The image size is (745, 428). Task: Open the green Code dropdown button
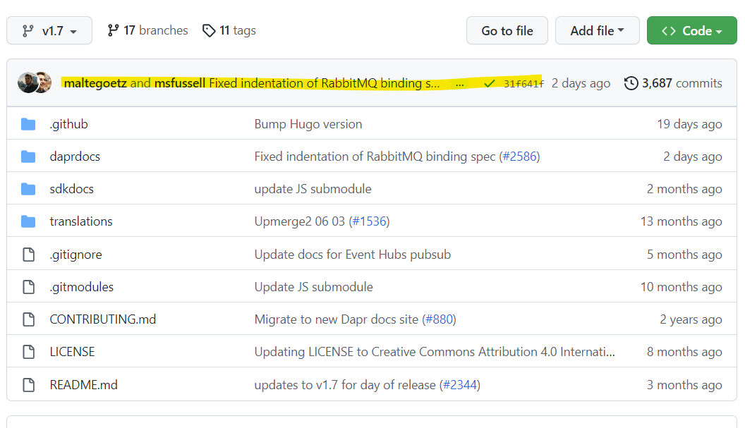click(x=692, y=31)
